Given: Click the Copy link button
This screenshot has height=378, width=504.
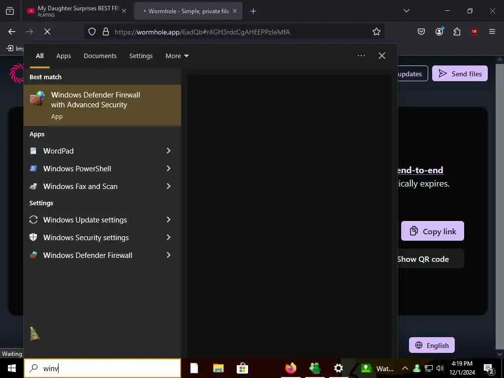Looking at the screenshot, I should click(x=433, y=231).
